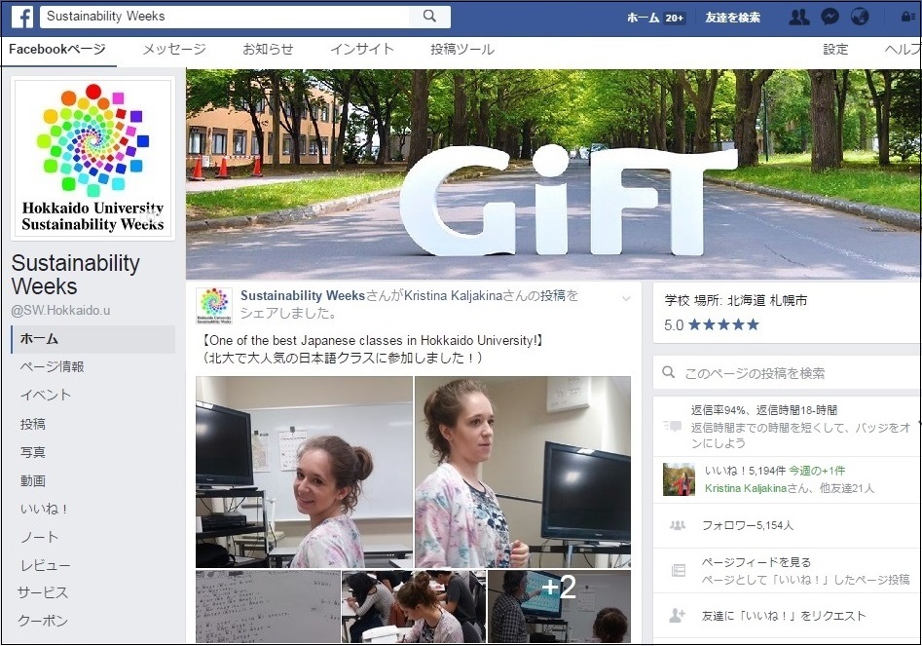The width and height of the screenshot is (922, 646).
Task: Click the invite friends add-person icon
Action: tap(678, 616)
